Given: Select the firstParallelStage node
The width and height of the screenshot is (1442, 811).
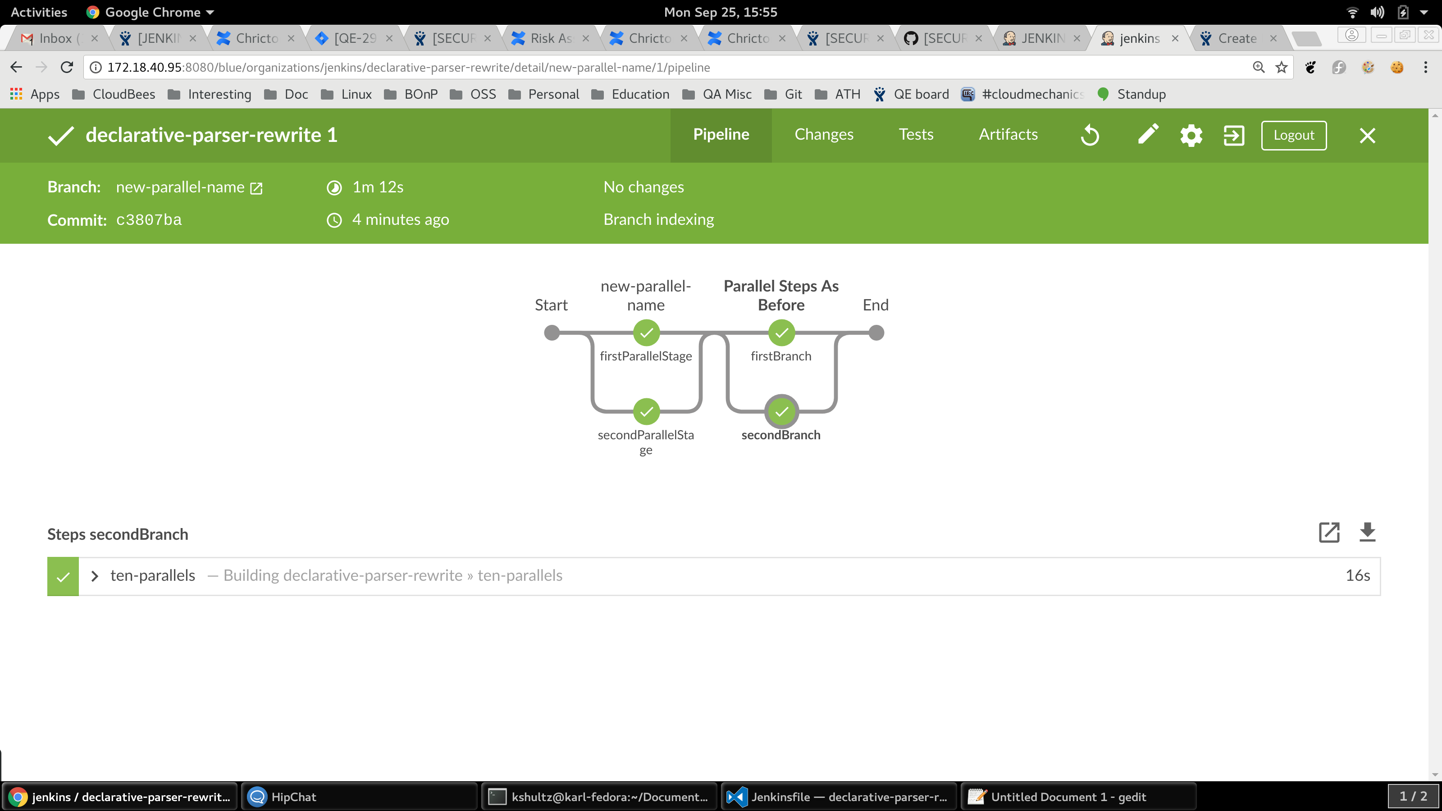Looking at the screenshot, I should pos(646,333).
